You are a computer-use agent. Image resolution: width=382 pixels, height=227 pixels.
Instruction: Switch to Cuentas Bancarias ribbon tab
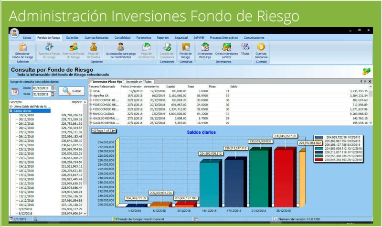[x=96, y=38]
